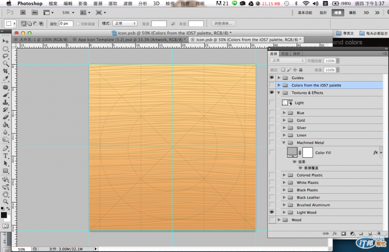Click the foreground color swatch

click(x=4, y=215)
